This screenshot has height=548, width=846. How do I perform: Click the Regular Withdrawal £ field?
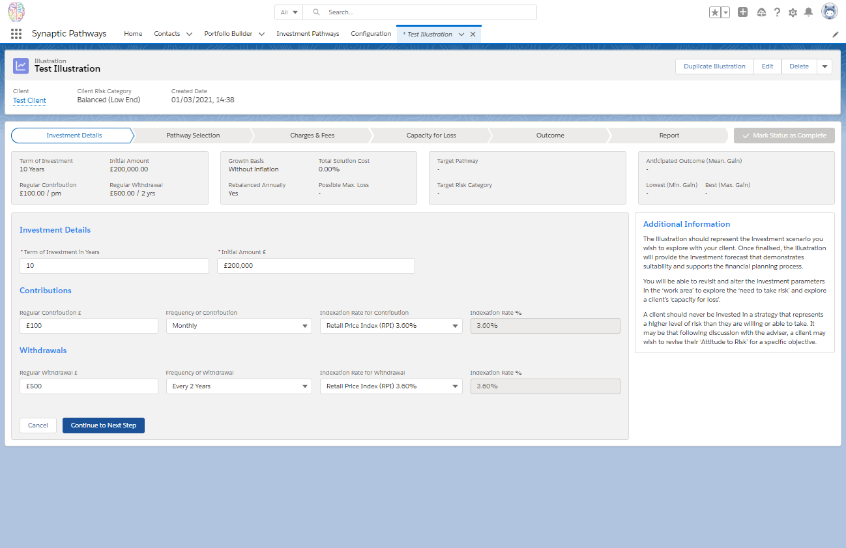[89, 386]
